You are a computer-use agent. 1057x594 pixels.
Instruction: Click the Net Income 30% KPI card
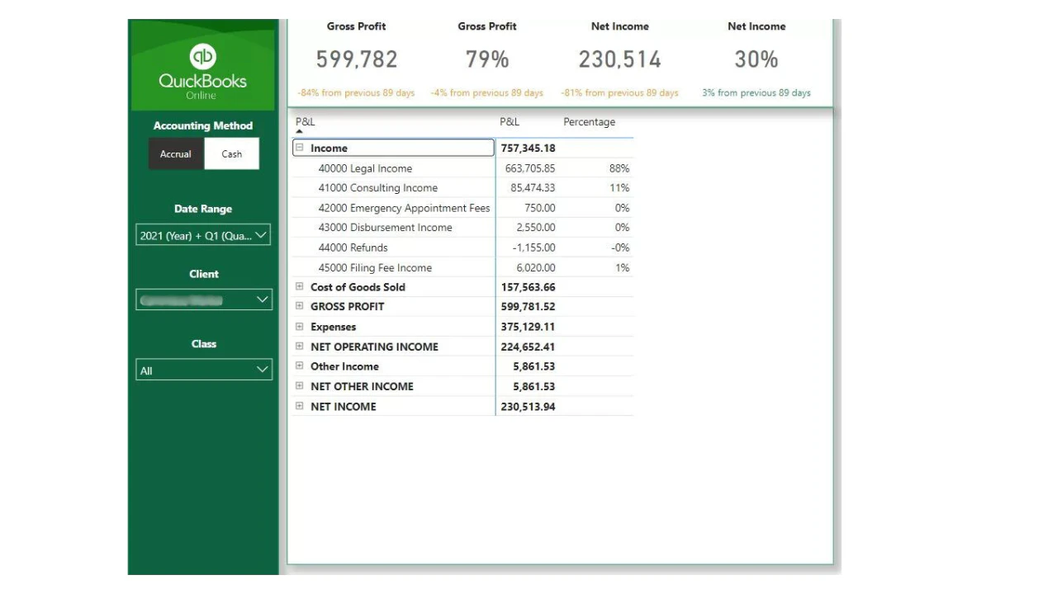[756, 59]
